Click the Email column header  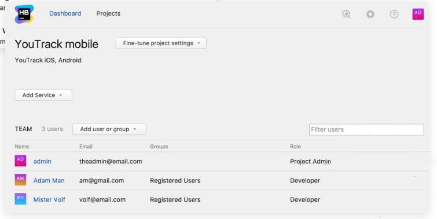86,146
